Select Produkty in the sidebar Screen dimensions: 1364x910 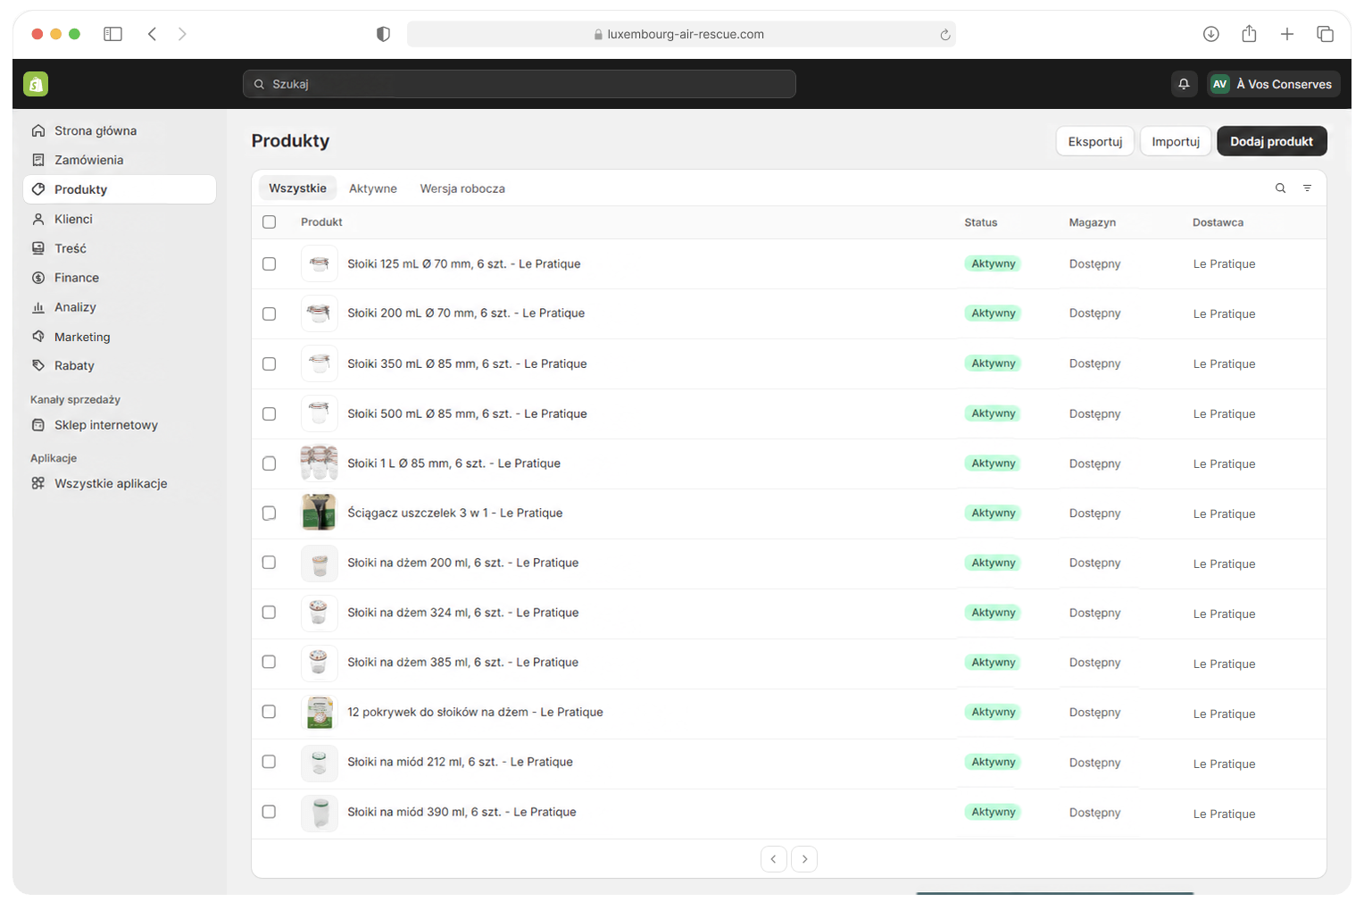pyautogui.click(x=120, y=189)
